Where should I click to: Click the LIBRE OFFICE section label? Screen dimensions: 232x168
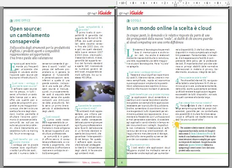[22, 21]
